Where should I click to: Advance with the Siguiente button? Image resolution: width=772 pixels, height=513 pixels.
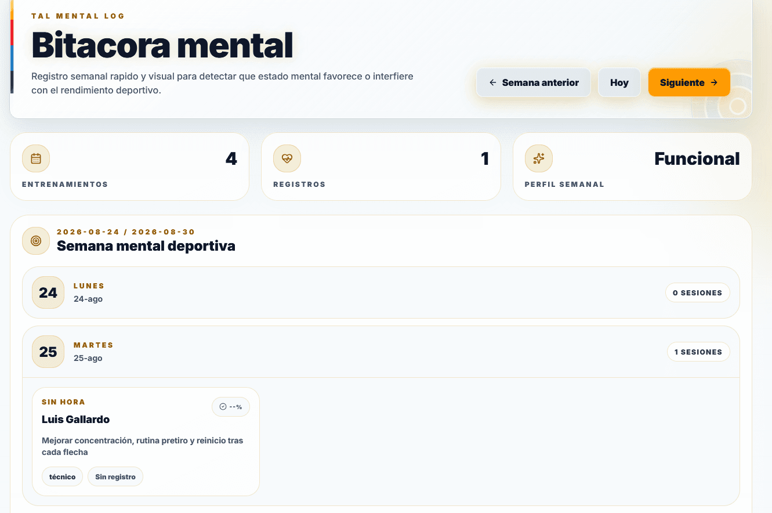coord(689,82)
